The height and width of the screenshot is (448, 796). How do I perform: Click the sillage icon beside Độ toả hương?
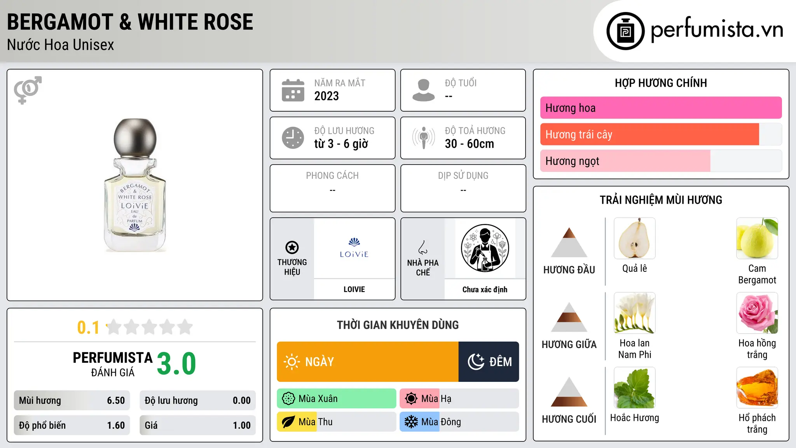click(x=423, y=138)
